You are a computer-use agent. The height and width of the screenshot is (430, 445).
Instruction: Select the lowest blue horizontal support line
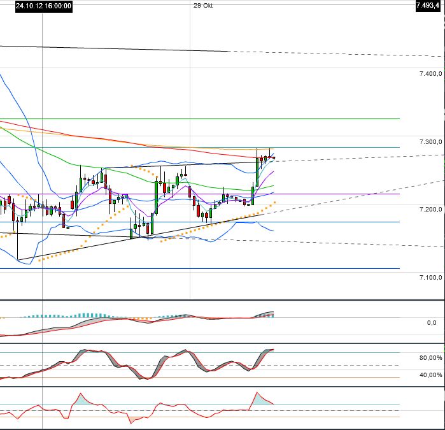click(200, 268)
